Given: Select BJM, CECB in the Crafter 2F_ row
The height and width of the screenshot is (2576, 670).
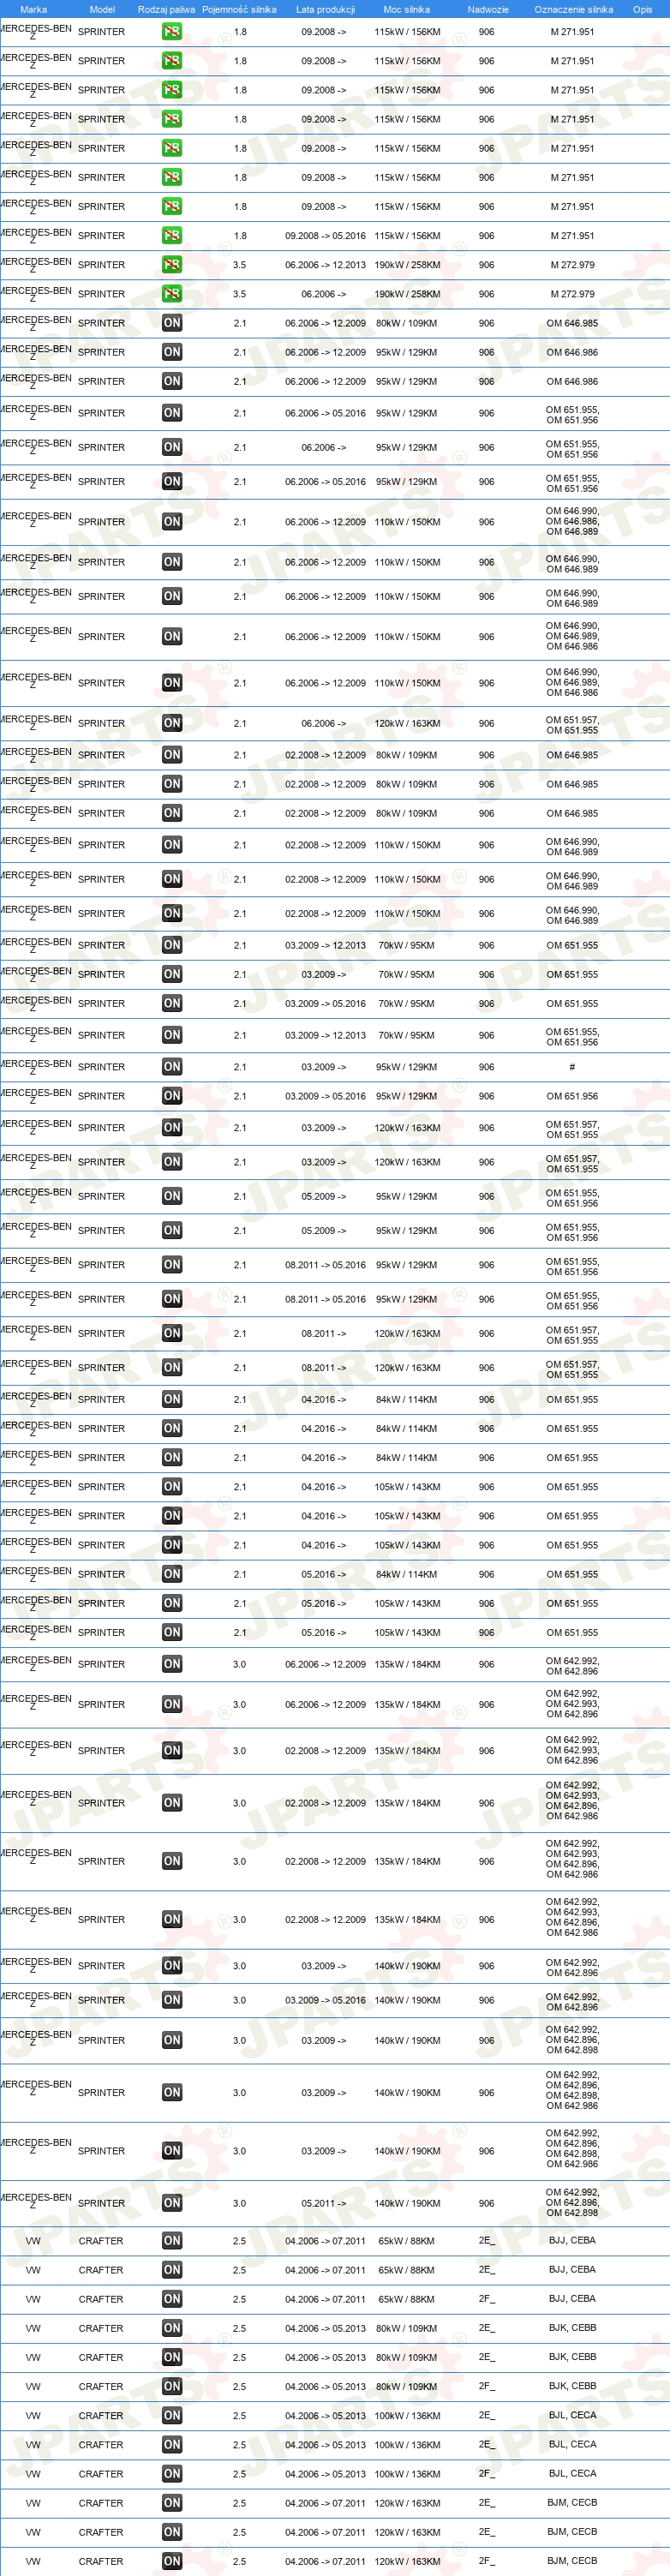Looking at the screenshot, I should [572, 2561].
